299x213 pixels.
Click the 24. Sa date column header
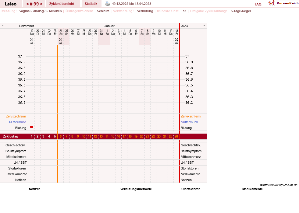(61, 32)
